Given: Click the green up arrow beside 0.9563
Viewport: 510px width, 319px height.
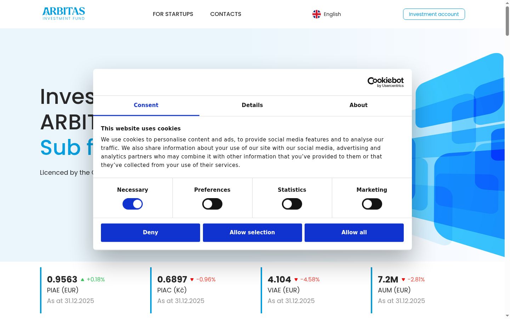Looking at the screenshot, I should [x=83, y=280].
